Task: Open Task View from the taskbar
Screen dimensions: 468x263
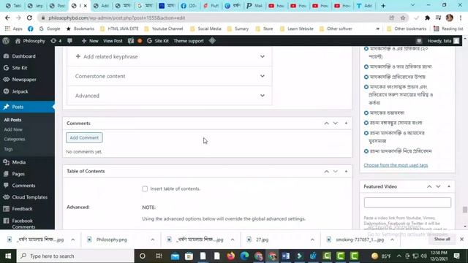Action: coord(159,256)
